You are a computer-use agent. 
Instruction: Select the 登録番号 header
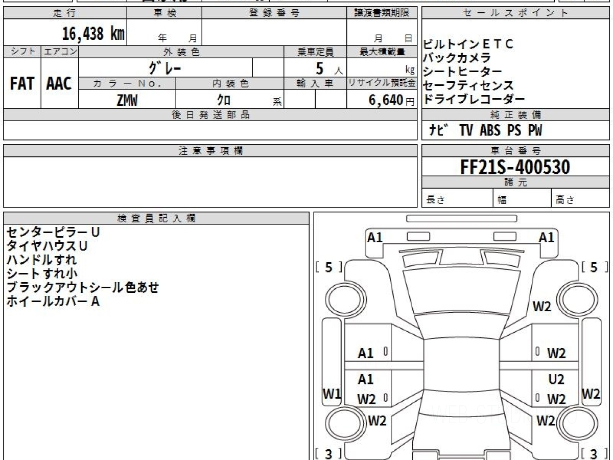click(x=274, y=13)
